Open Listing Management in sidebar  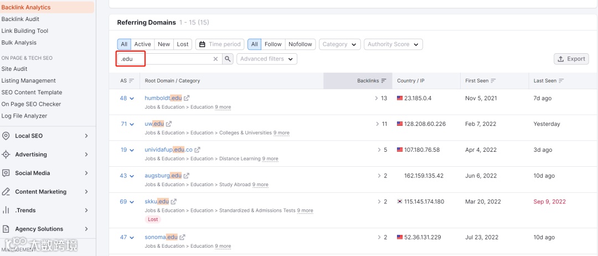click(29, 80)
